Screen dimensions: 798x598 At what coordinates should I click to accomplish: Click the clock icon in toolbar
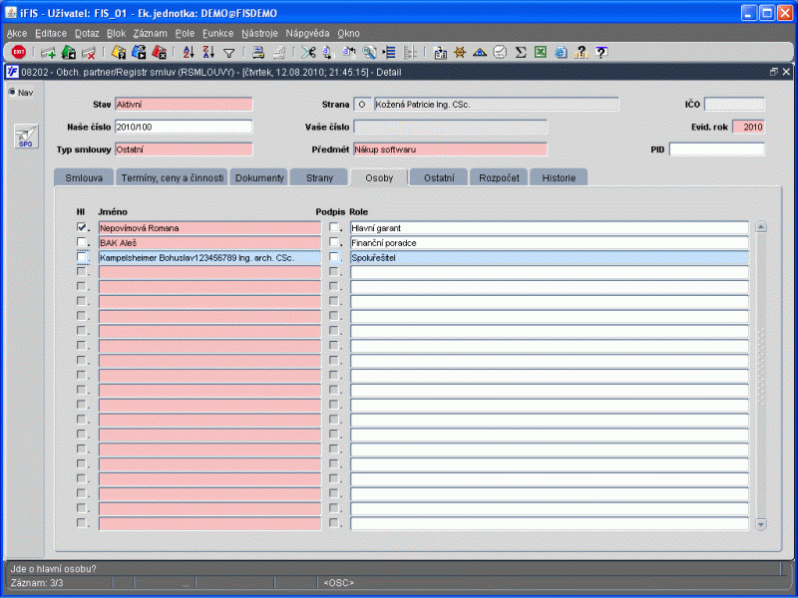pos(501,52)
